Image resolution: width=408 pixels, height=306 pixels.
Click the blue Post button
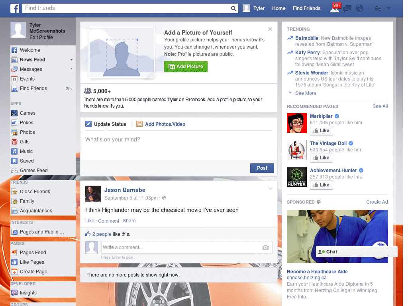[x=262, y=168]
